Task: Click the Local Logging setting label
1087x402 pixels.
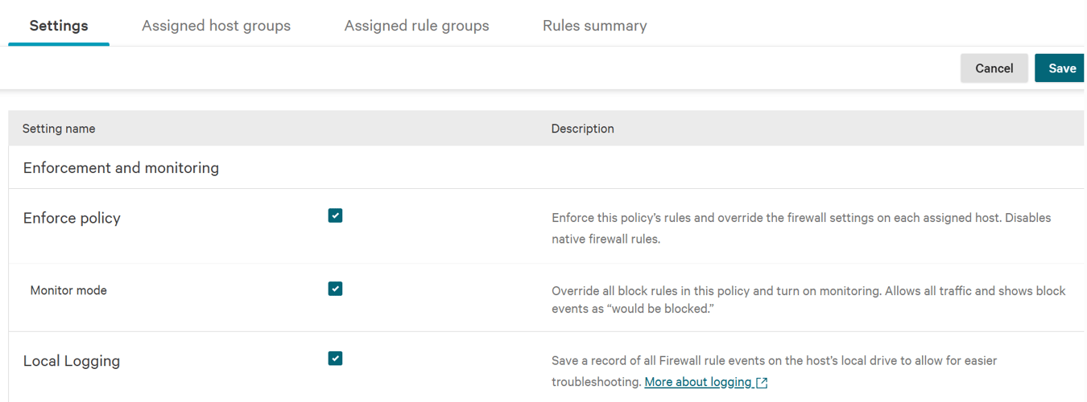Action: point(72,361)
